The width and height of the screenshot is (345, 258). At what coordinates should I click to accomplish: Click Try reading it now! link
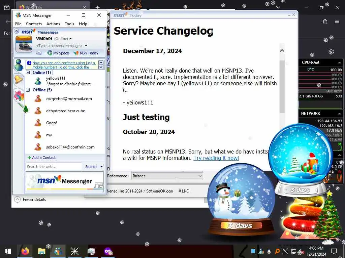pos(216,158)
